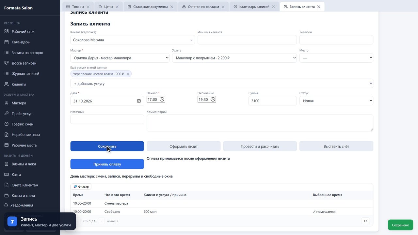Change the Статус dropdown value
Image resolution: width=418 pixels, height=235 pixels.
[x=336, y=101]
